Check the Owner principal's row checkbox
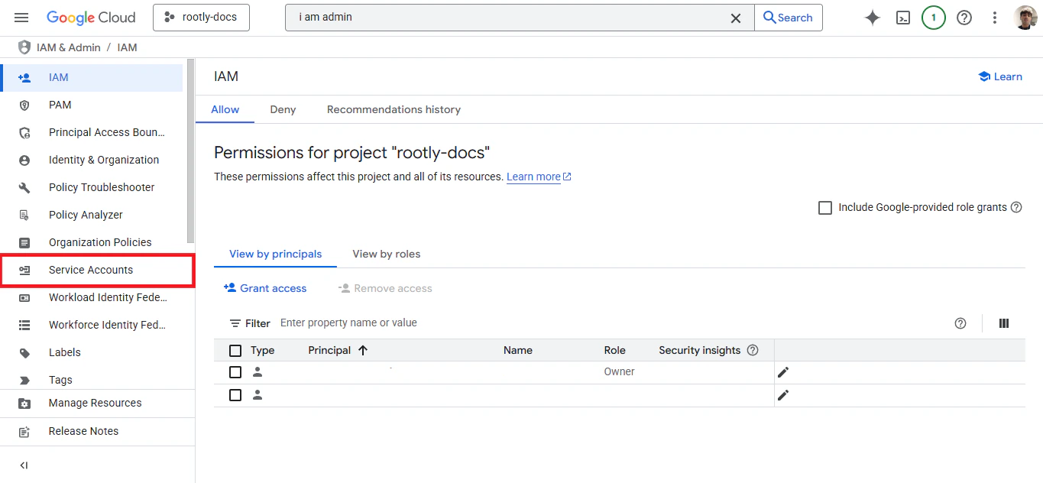The height and width of the screenshot is (483, 1043). tap(235, 372)
